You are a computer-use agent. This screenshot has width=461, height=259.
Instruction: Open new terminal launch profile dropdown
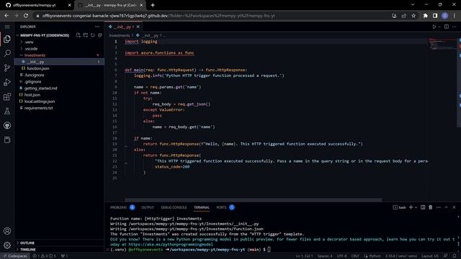tap(416, 208)
